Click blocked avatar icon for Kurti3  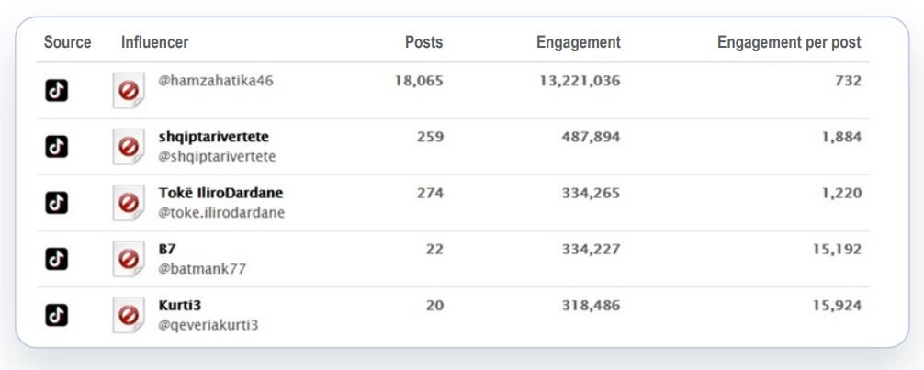(x=130, y=315)
